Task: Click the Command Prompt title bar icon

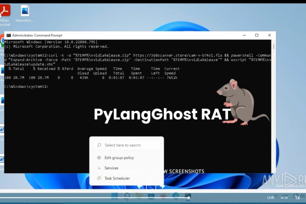Action: pos(9,35)
